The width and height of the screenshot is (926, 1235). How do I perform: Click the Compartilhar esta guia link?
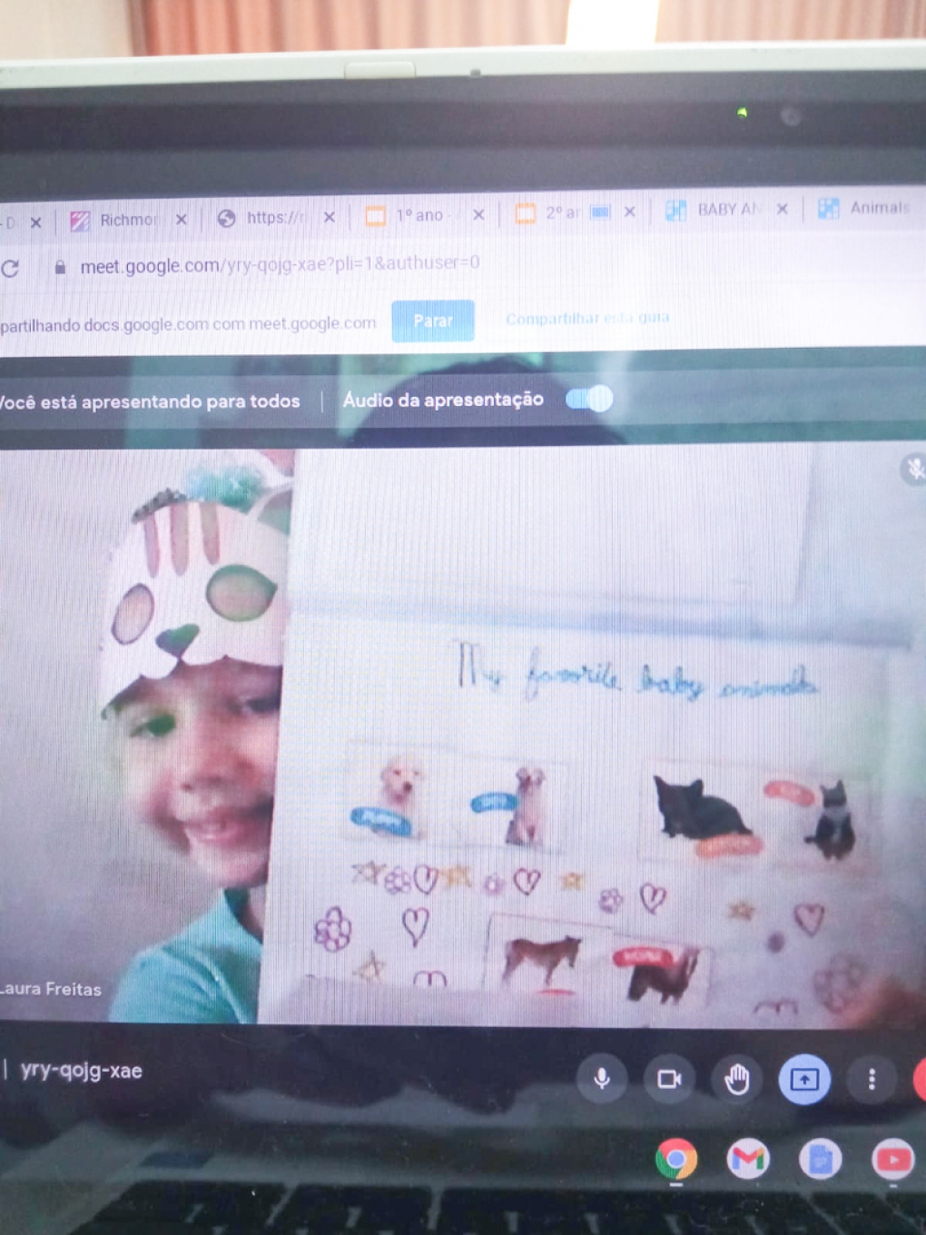coord(587,319)
